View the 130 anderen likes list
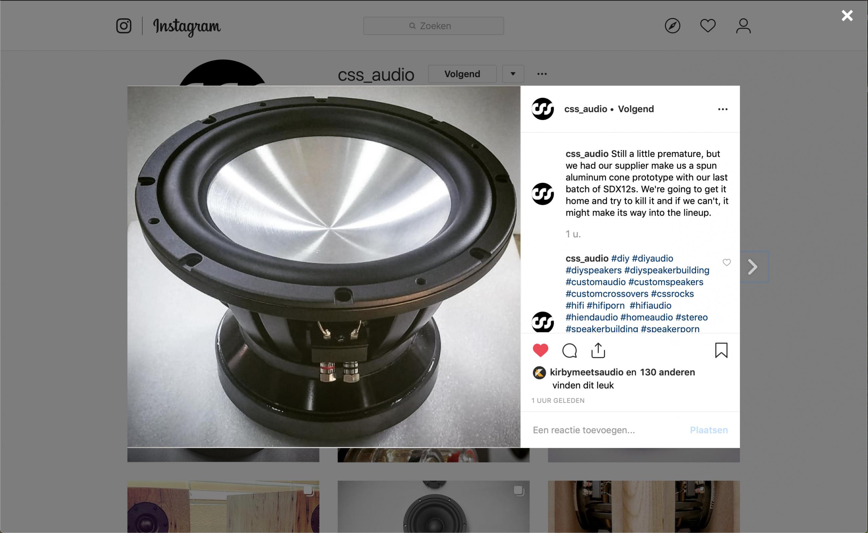Image resolution: width=868 pixels, height=533 pixels. [x=667, y=372]
